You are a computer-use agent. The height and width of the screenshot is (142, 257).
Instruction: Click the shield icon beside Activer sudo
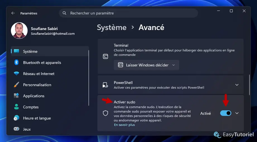[x=105, y=113]
